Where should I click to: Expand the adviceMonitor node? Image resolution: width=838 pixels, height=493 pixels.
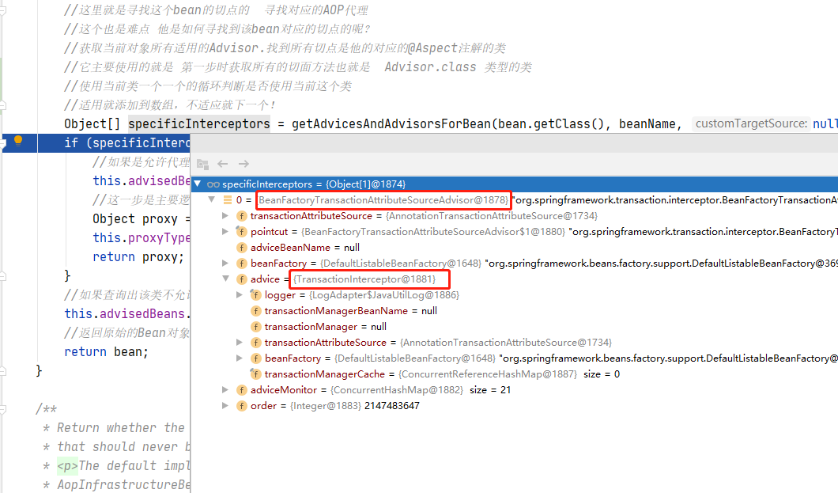point(226,390)
